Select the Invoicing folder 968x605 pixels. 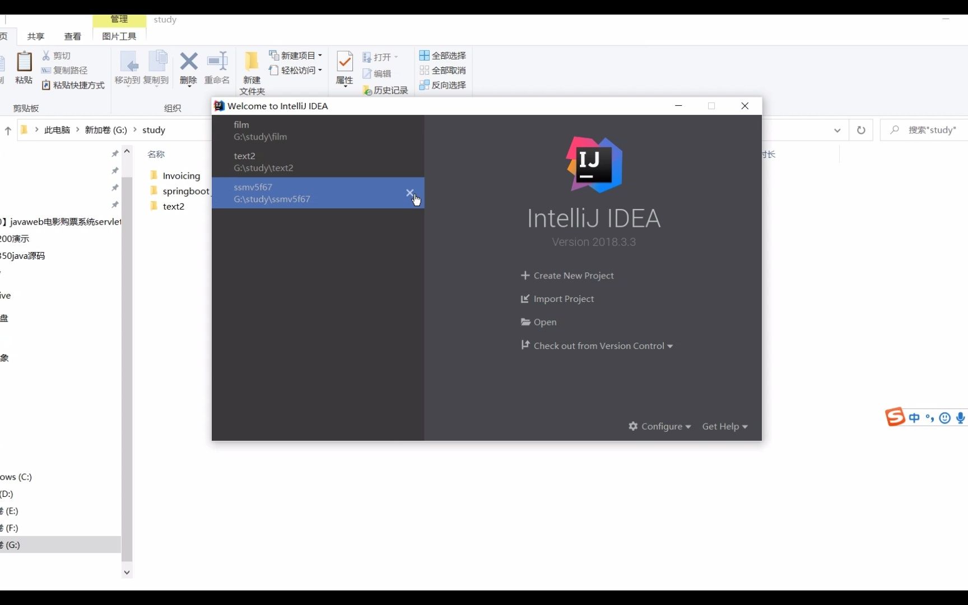pos(175,176)
